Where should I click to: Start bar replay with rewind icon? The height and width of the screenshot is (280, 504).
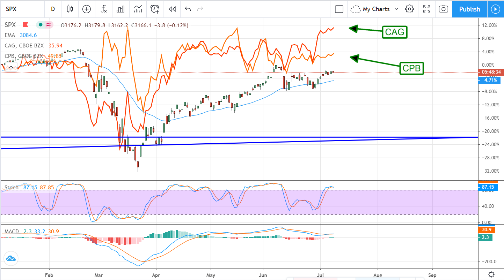coord(172,9)
